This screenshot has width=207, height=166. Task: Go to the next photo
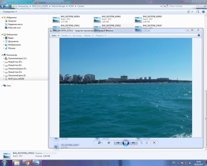tap(134, 143)
